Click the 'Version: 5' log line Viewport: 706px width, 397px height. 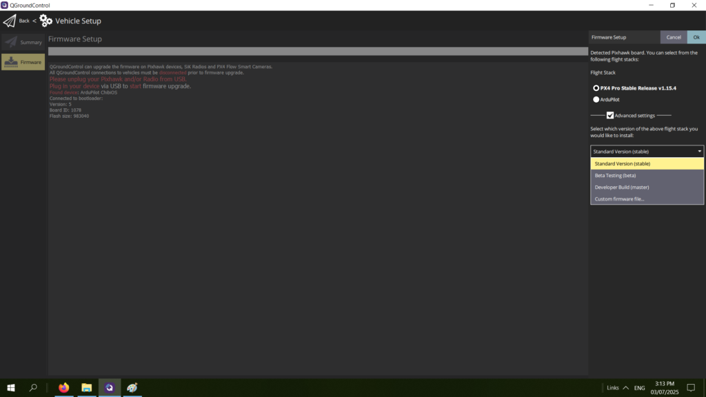(61, 105)
